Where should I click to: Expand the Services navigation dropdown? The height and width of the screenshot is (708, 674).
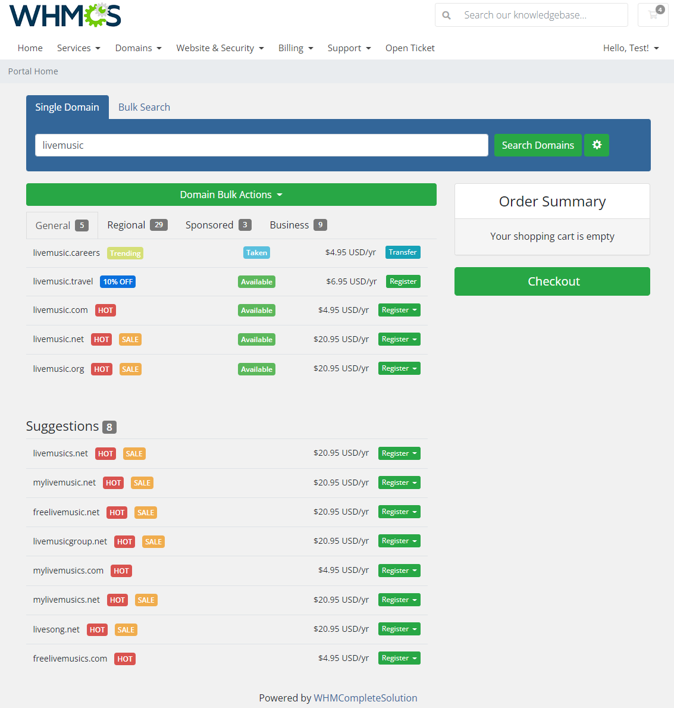pos(79,48)
